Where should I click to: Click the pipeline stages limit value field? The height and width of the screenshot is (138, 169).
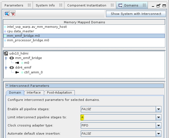pyautogui.click(x=118, y=117)
